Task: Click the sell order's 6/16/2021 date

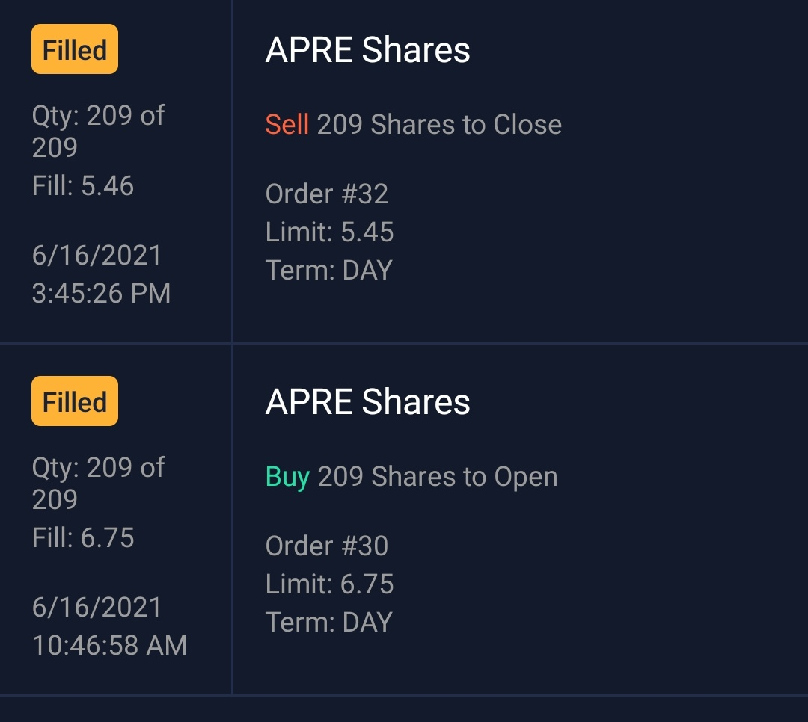Action: tap(97, 256)
